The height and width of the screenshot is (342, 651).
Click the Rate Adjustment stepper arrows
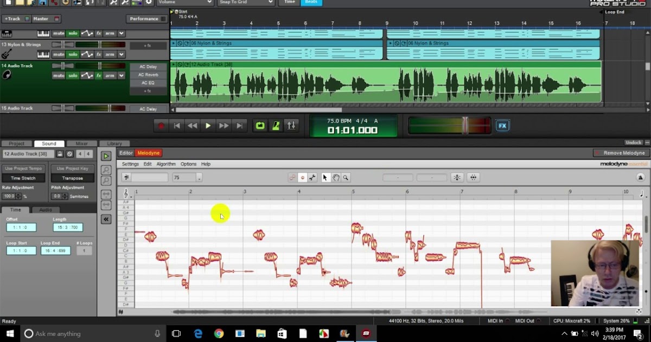click(20, 196)
